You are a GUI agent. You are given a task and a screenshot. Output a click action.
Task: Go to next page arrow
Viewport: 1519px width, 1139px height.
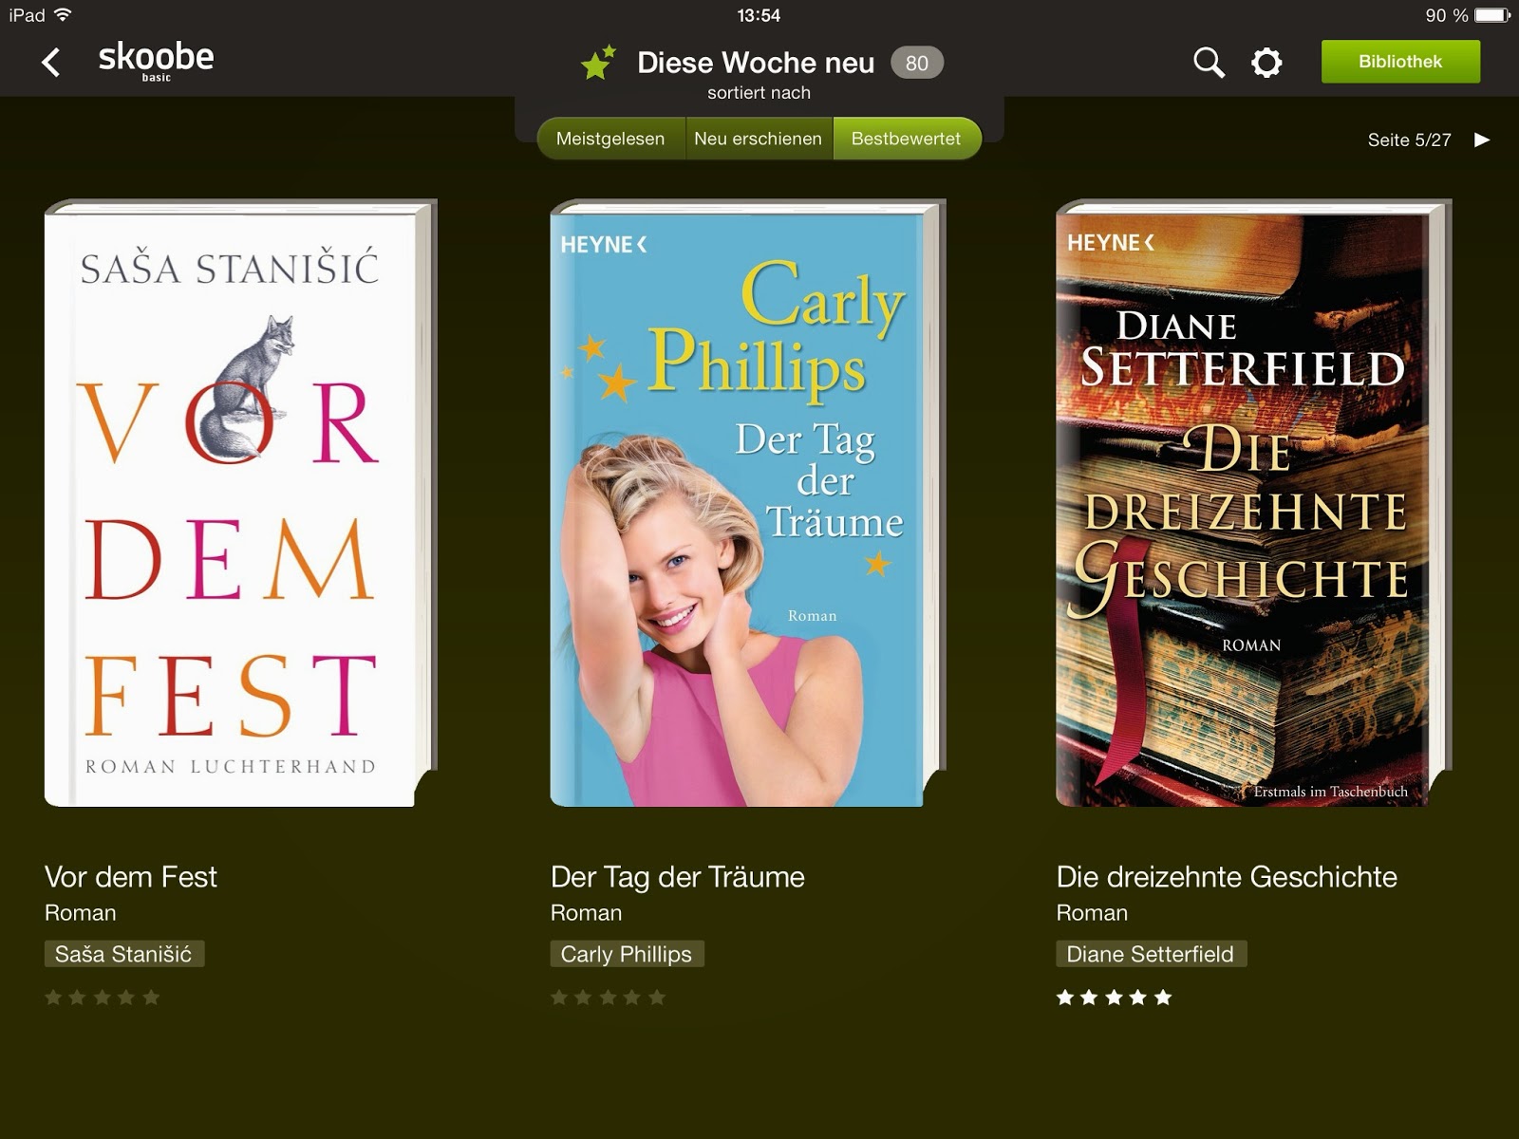1482,140
